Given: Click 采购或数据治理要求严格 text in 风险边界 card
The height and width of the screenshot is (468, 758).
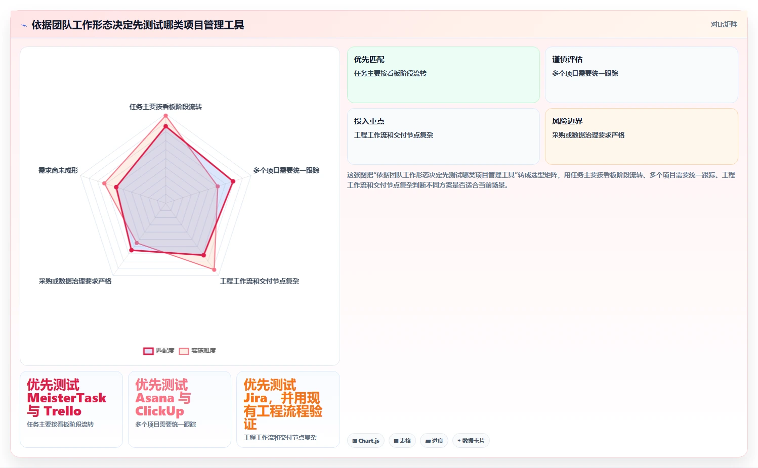Looking at the screenshot, I should point(588,135).
